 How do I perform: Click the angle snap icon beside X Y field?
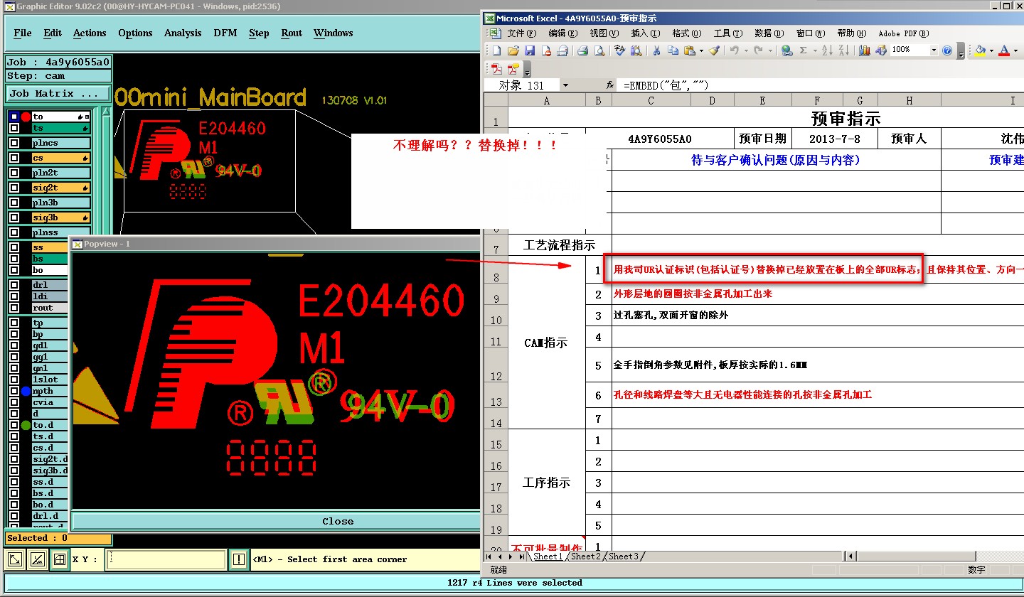pyautogui.click(x=37, y=559)
